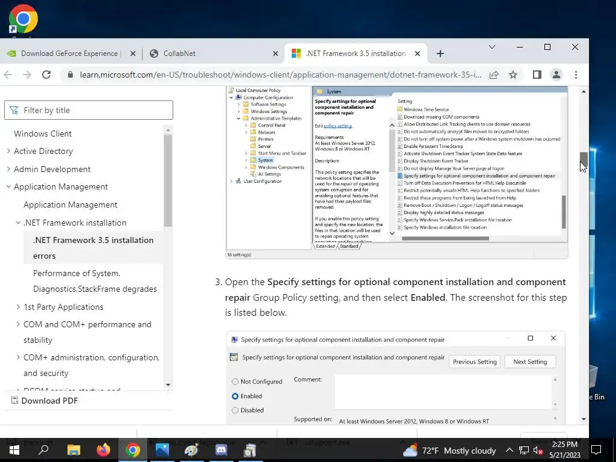Click the lock icon in address bar
Viewport: 616px width, 462px height.
pos(70,75)
